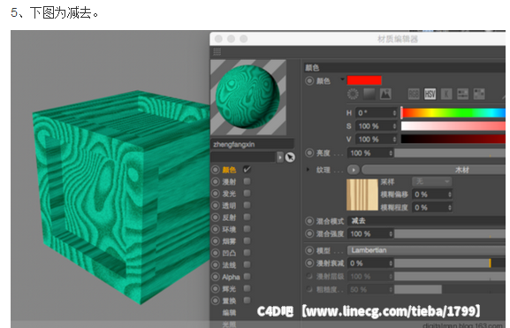Open the color mixer sliders icon
Viewport: 510px width, 328px height.
pos(463,94)
